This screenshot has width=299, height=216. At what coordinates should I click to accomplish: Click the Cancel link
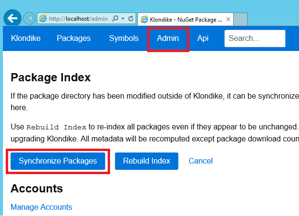200,161
